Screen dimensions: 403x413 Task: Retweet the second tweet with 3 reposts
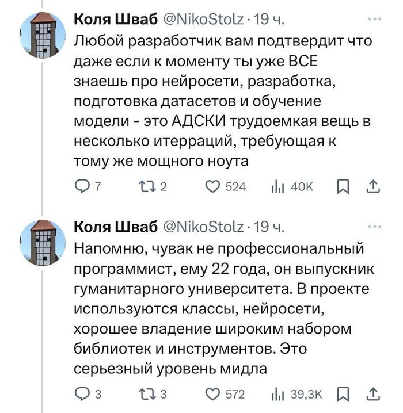point(147,394)
